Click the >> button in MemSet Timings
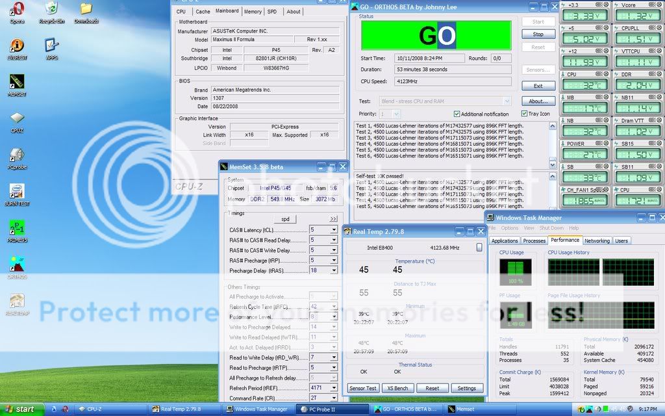Image resolution: width=665 pixels, height=416 pixels. (x=333, y=219)
